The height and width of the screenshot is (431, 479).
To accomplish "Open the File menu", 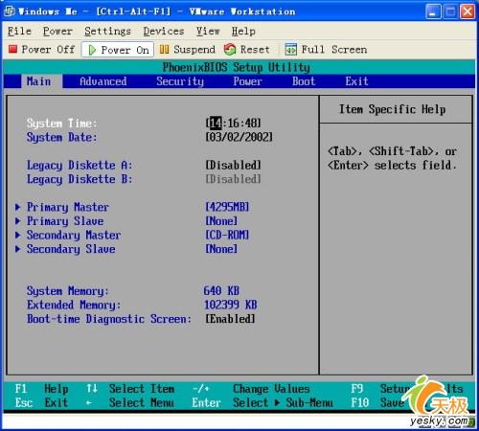I will 19,31.
